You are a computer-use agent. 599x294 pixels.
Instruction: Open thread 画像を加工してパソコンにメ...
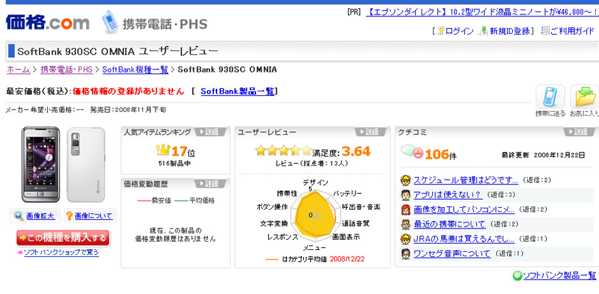click(464, 210)
